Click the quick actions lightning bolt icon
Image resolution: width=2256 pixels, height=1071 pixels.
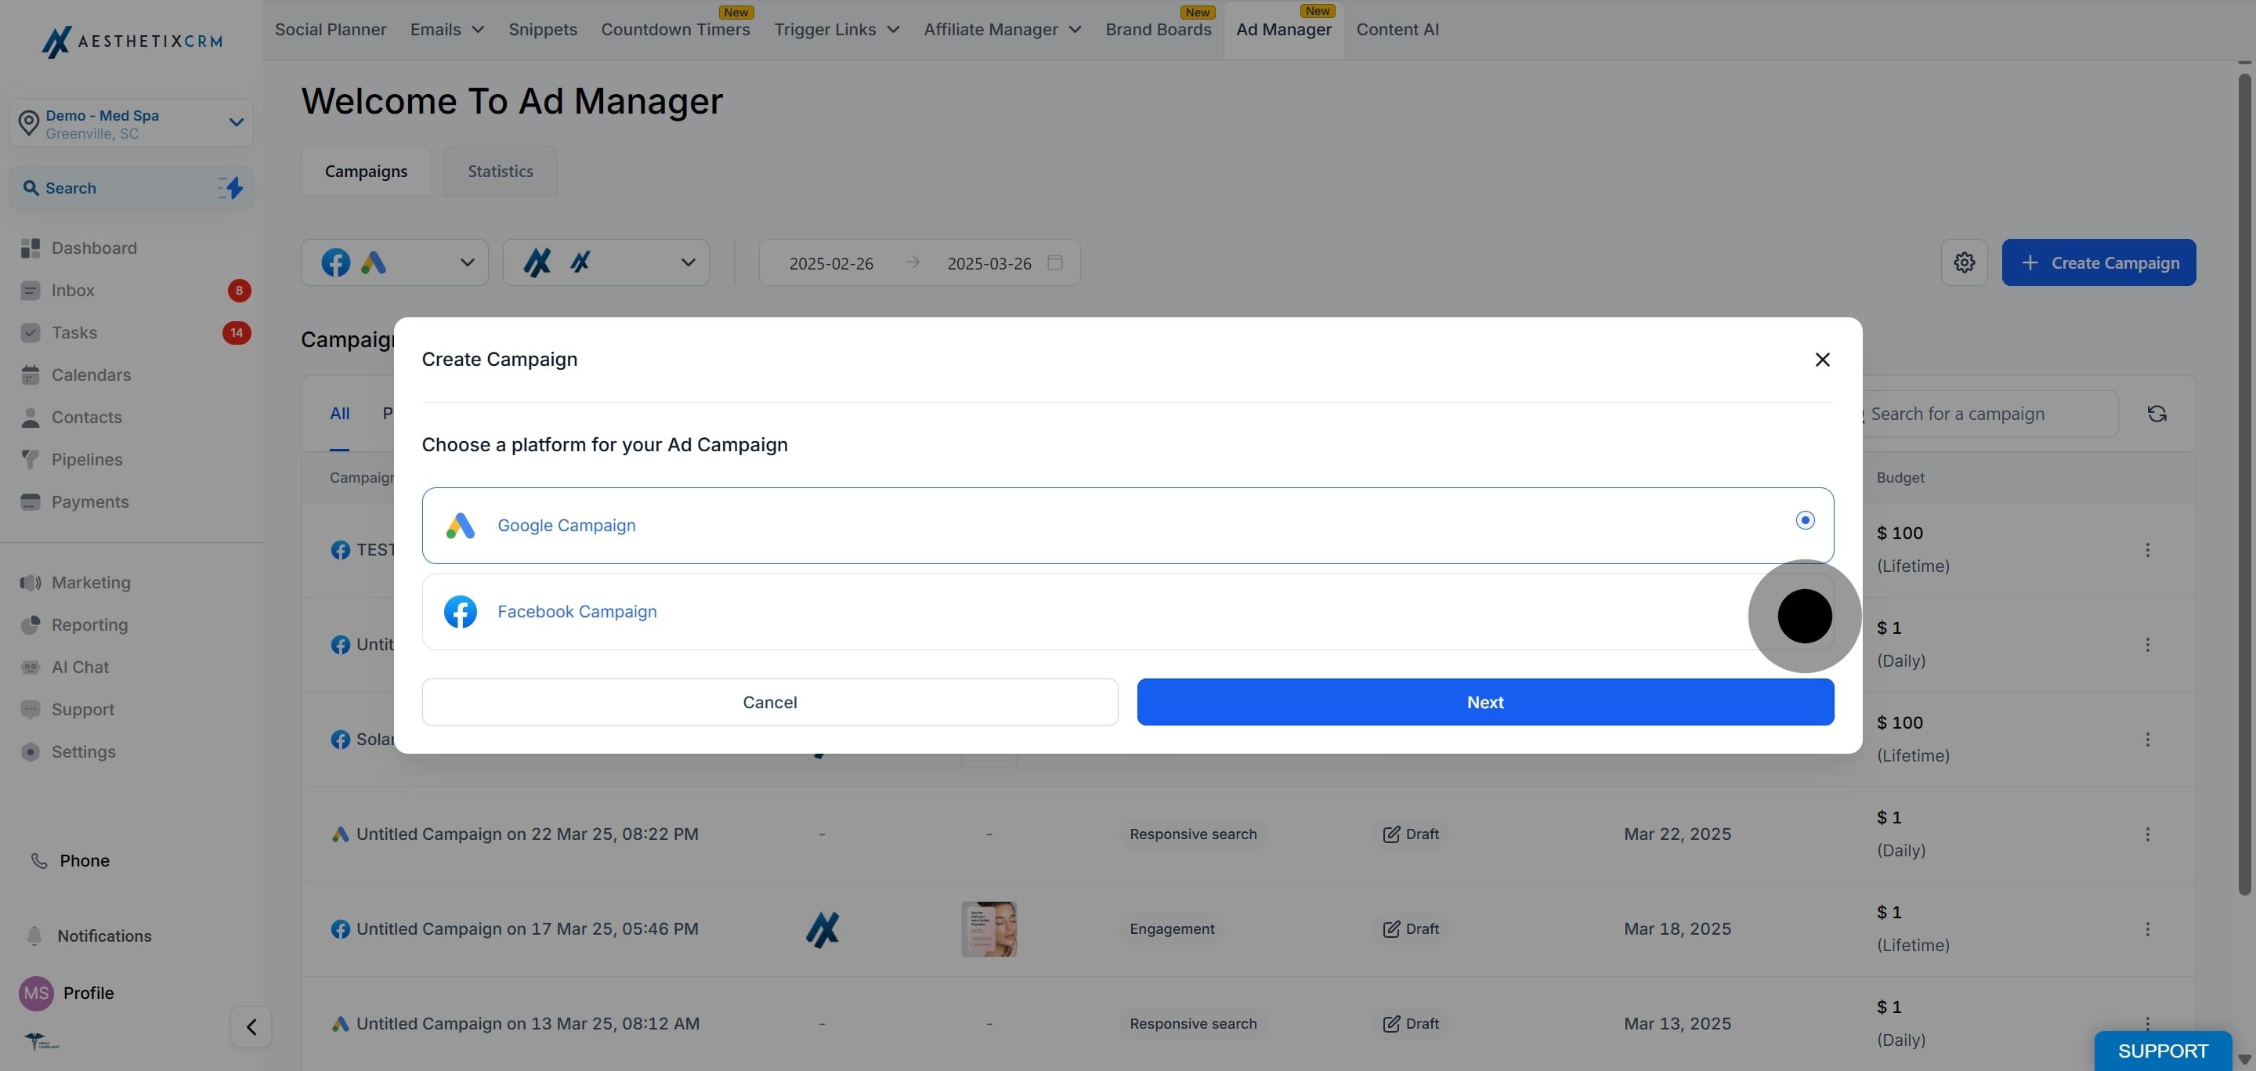click(230, 188)
